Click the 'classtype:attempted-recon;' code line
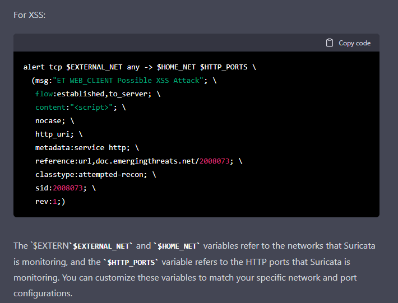398x303 pixels. tap(96, 174)
